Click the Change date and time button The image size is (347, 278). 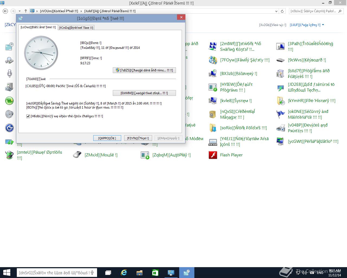pyautogui.click(x=144, y=70)
